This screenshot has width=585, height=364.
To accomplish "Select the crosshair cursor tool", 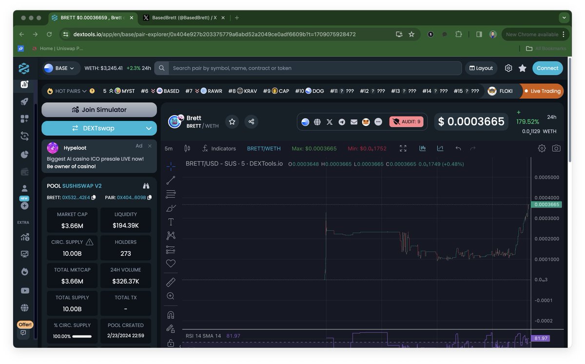I will point(171,166).
